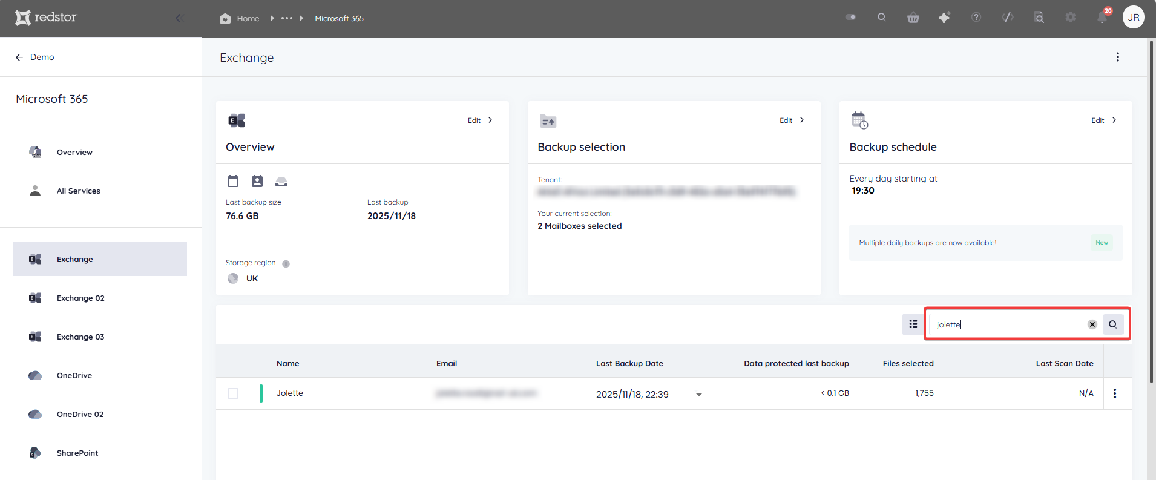Go back to Demo
Screen dimensions: 1156x480
click(35, 57)
